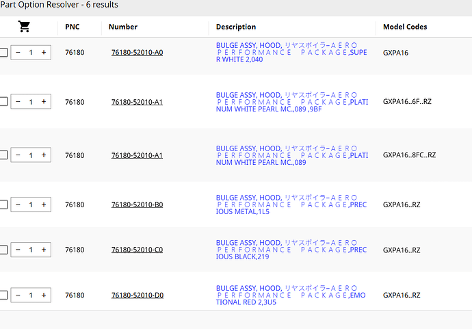Tick the checkbox for Precious Black 219 row
This screenshot has height=329, width=472.
(x=3, y=250)
